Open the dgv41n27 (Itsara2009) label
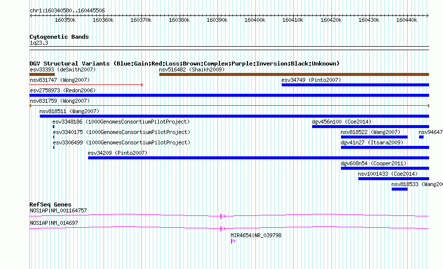Image resolution: width=443 pixels, height=269 pixels. 372,142
